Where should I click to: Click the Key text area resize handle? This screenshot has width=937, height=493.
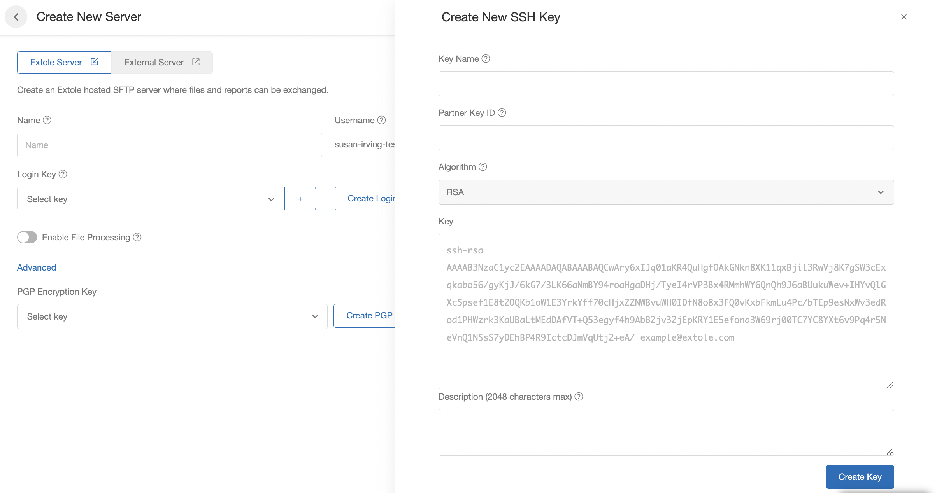(890, 385)
